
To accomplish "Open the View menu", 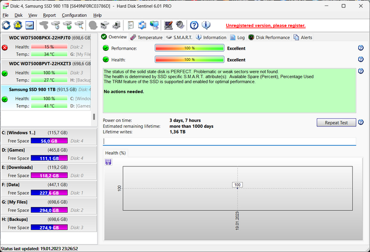I will tap(33, 15).
